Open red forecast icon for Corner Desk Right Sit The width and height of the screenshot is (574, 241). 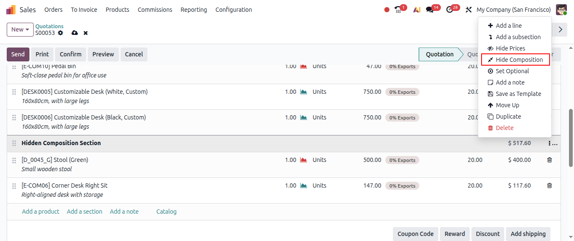(303, 185)
